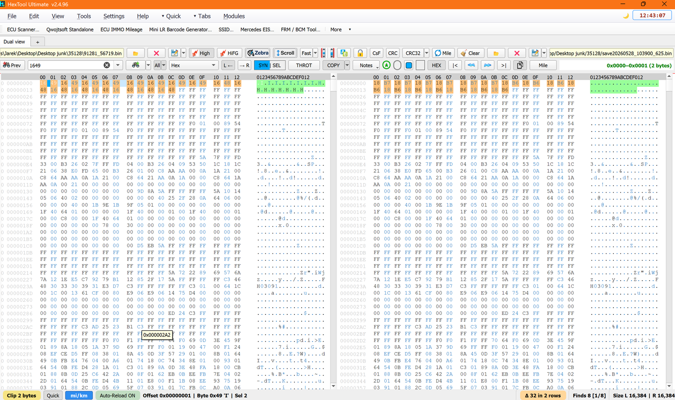Expand the More modules dropdown

(x=340, y=30)
